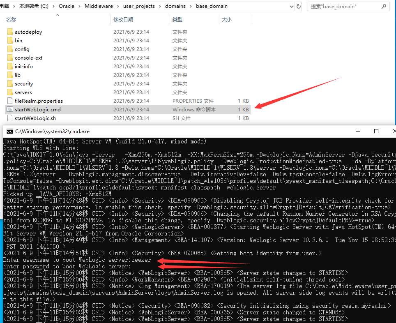The image size is (396, 323).
Task: Sort files by 类型 column
Action: pyautogui.click(x=177, y=19)
